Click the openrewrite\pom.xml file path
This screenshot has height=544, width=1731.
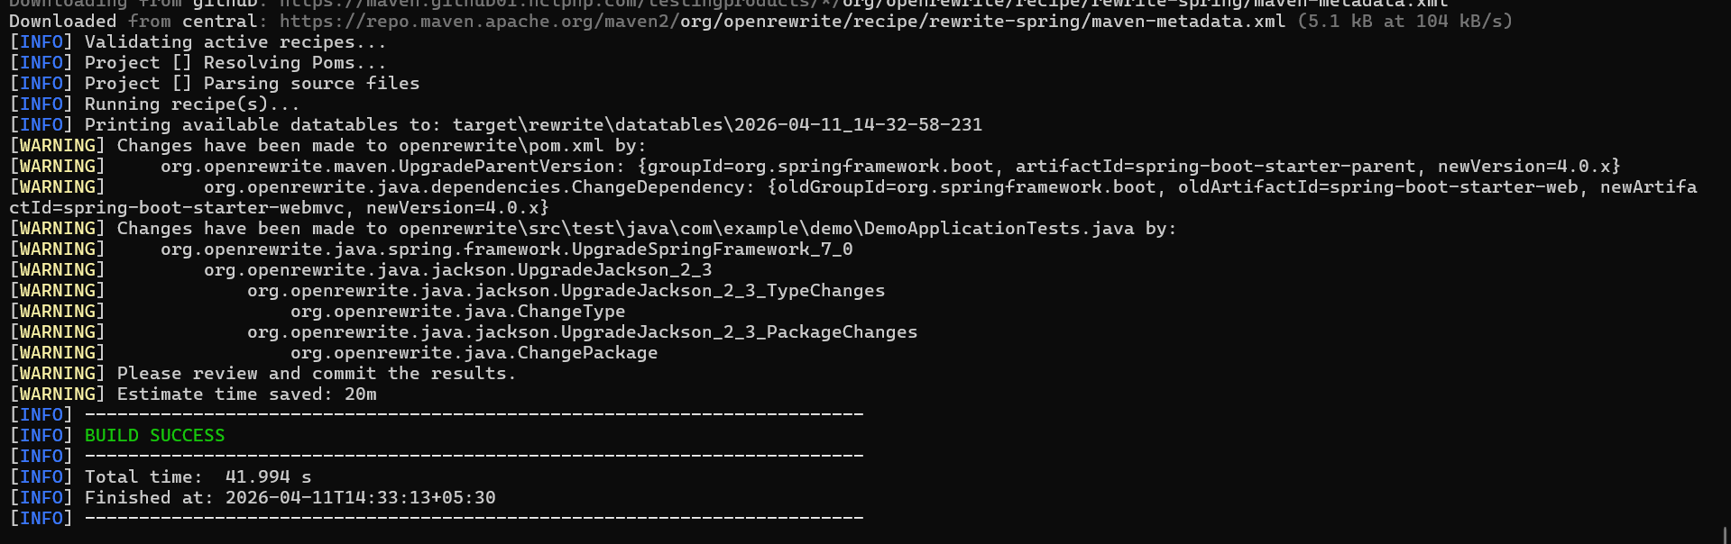click(x=502, y=146)
